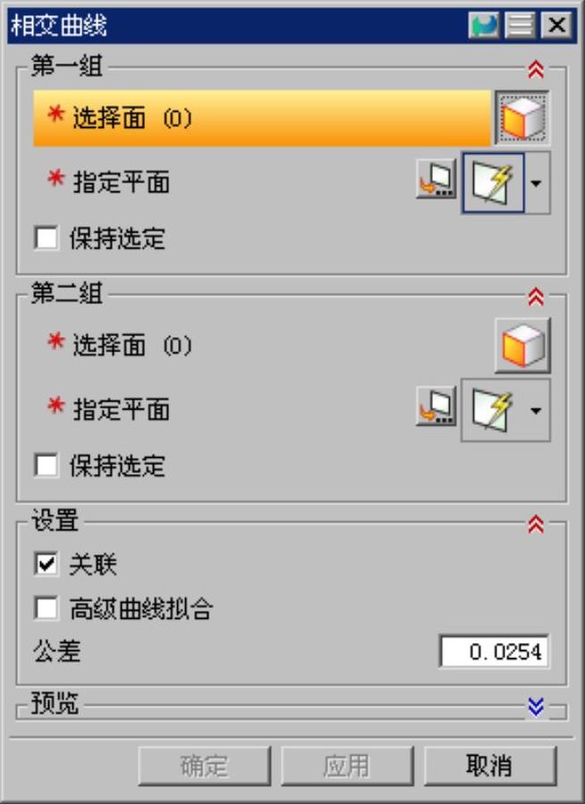
Task: Click the highlighted 选择面 row in 第一组
Action: 262,118
